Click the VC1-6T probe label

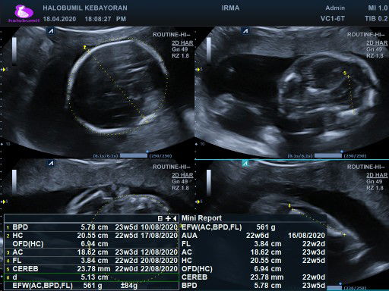click(x=333, y=19)
